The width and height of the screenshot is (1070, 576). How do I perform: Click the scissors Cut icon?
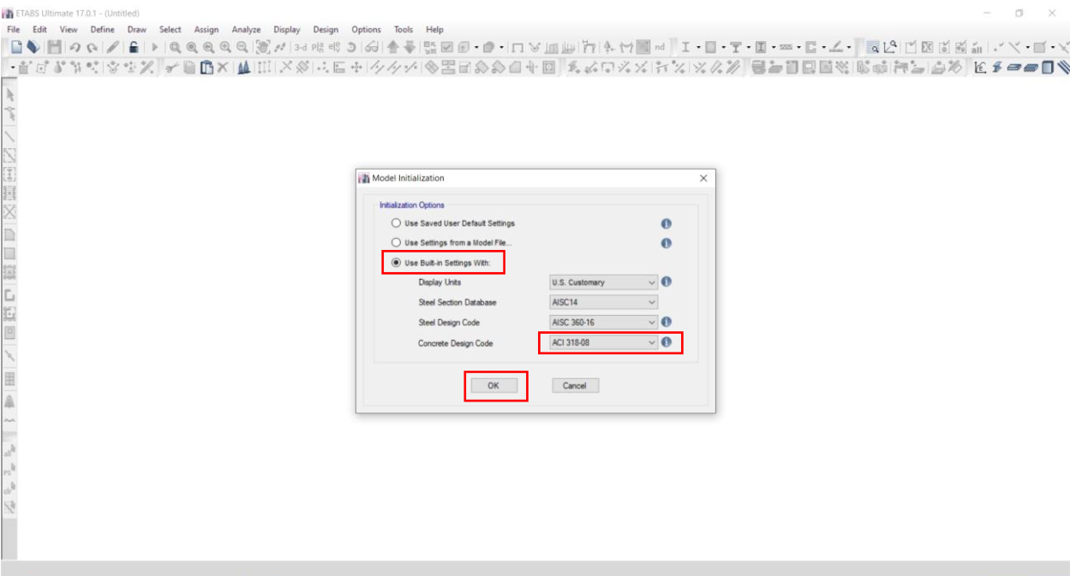coord(171,68)
